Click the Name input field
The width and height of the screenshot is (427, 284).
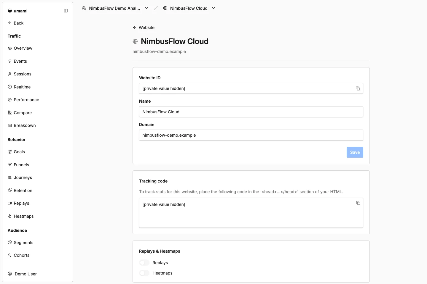pos(251,112)
